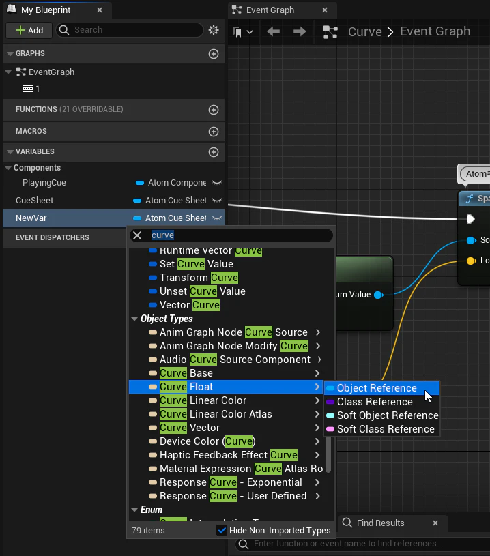Add a new variable with plus icon
The height and width of the screenshot is (556, 490).
point(213,152)
